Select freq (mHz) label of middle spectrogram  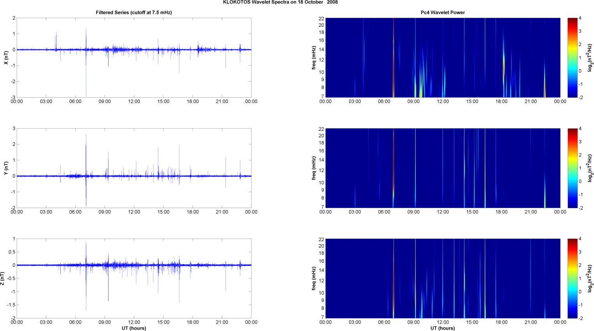tap(314, 168)
